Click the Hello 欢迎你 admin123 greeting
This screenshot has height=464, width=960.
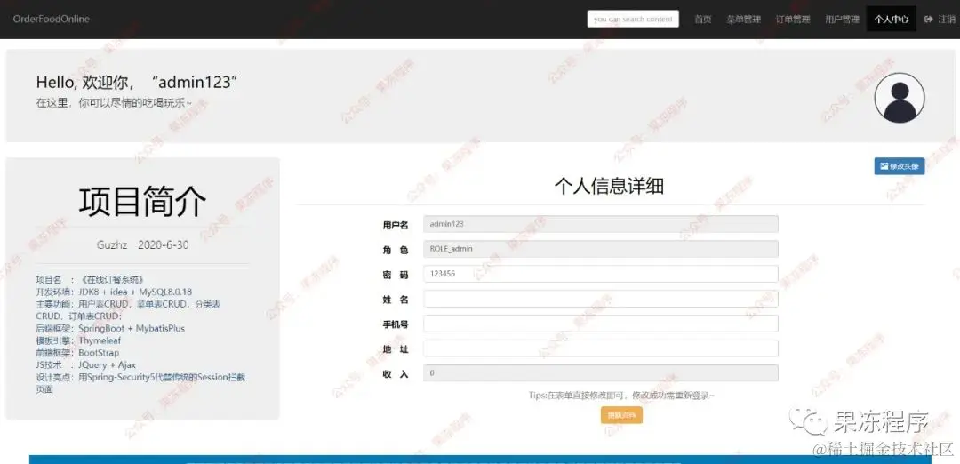coord(137,82)
